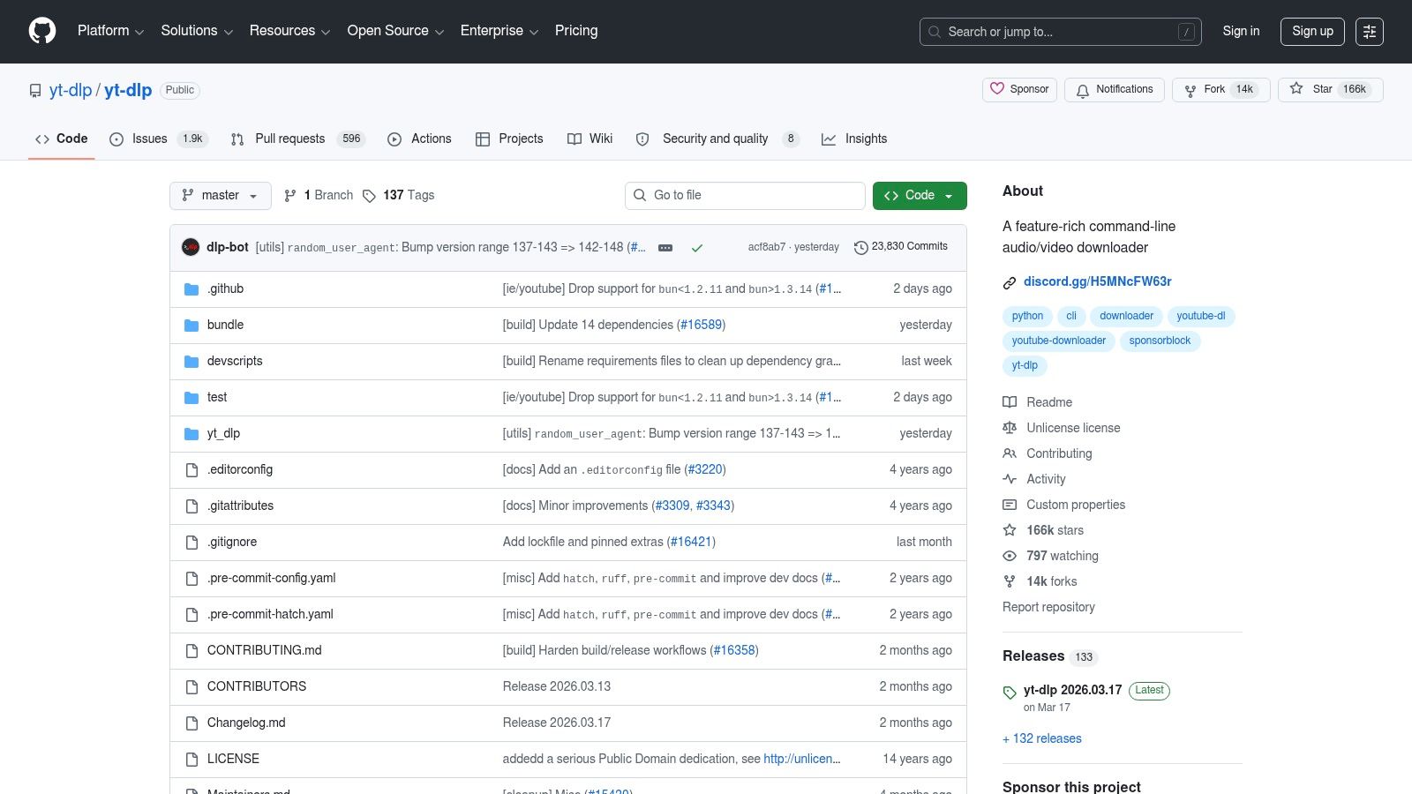Viewport: 1412px width, 794px height.
Task: Fork the yt-dlp repository
Action: 1221,90
